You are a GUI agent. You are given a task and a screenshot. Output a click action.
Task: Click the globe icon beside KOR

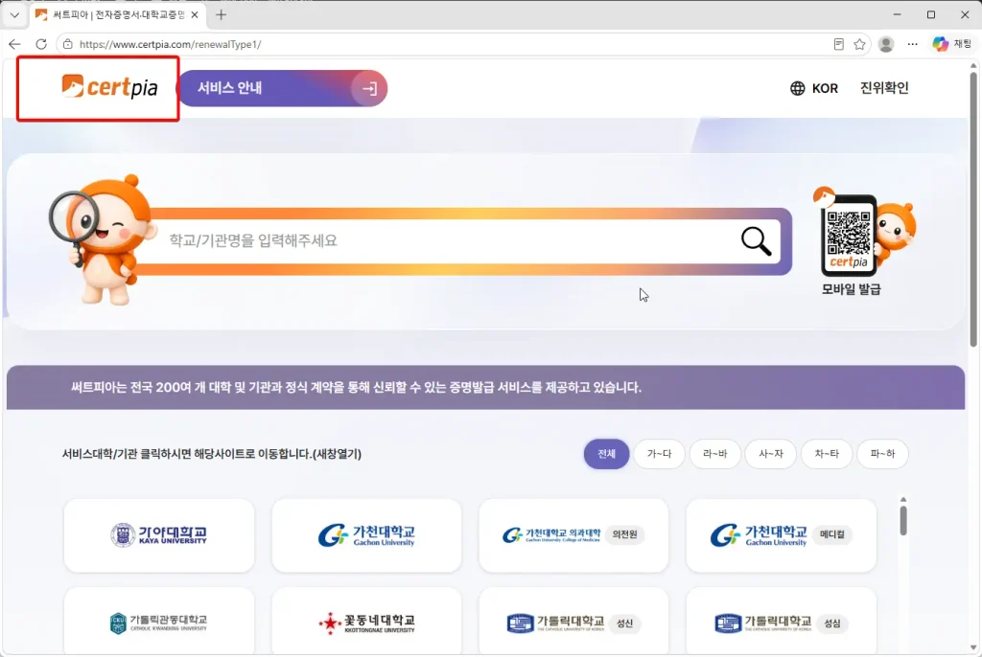click(x=797, y=88)
